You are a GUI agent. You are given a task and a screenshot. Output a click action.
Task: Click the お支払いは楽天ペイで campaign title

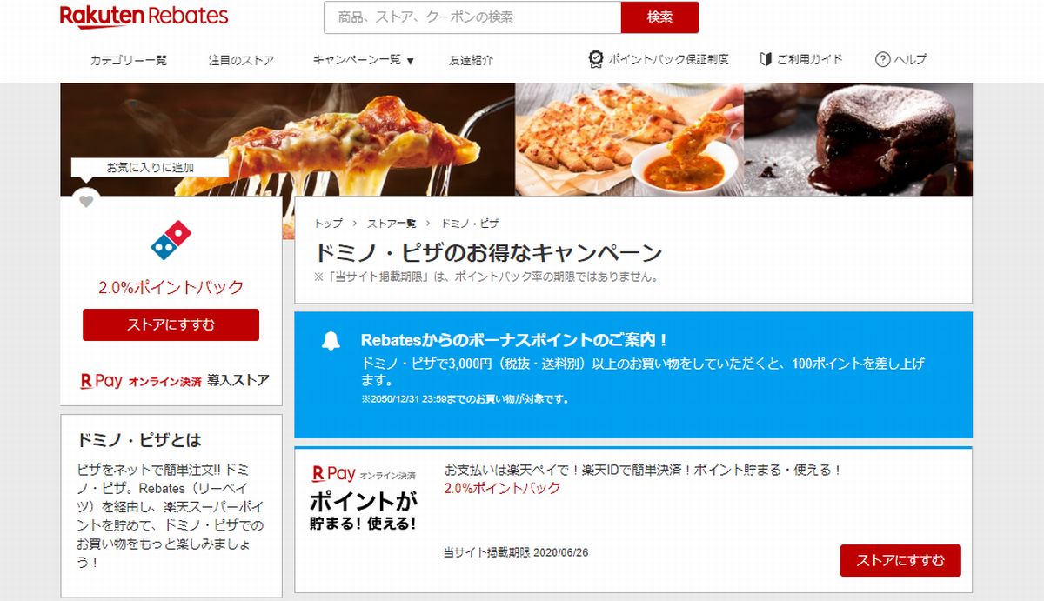coord(643,470)
